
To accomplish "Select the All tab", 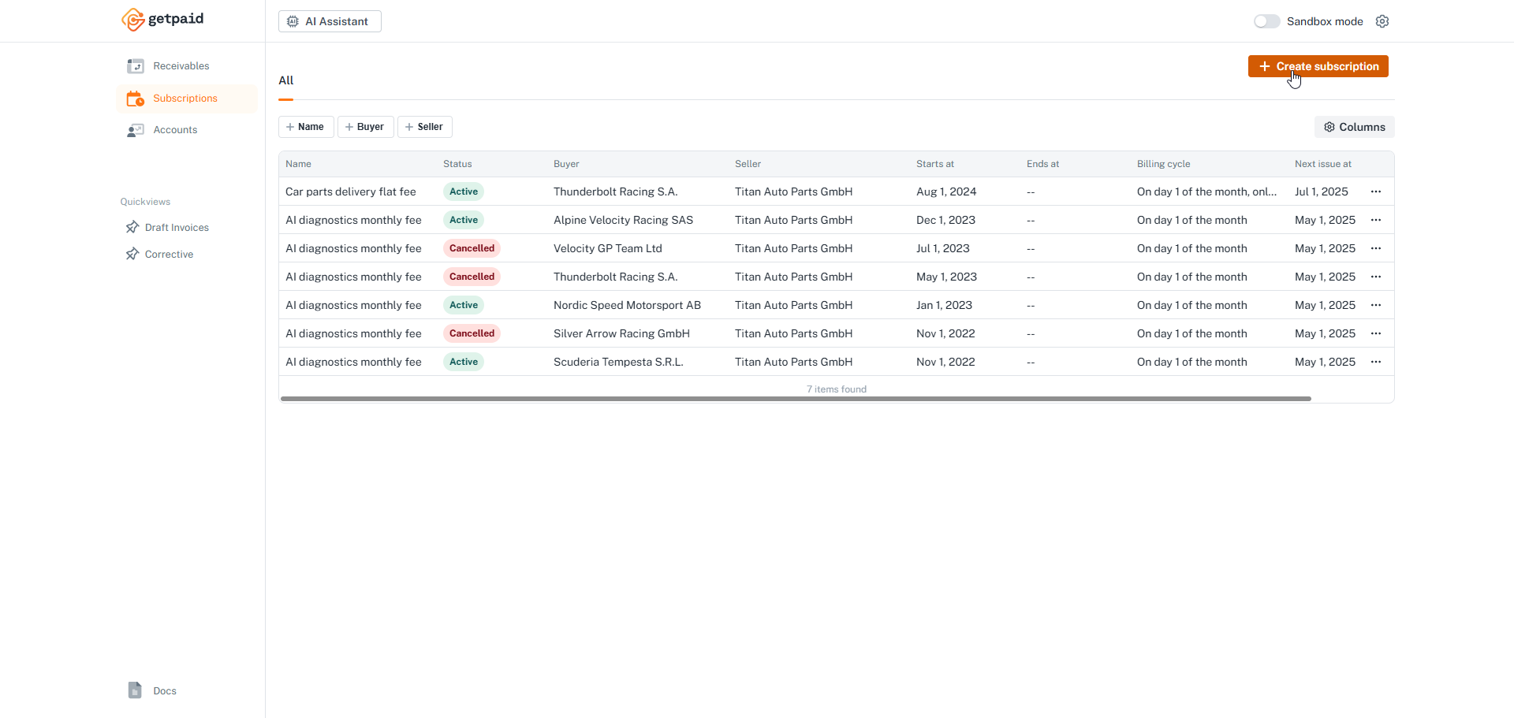I will [285, 80].
